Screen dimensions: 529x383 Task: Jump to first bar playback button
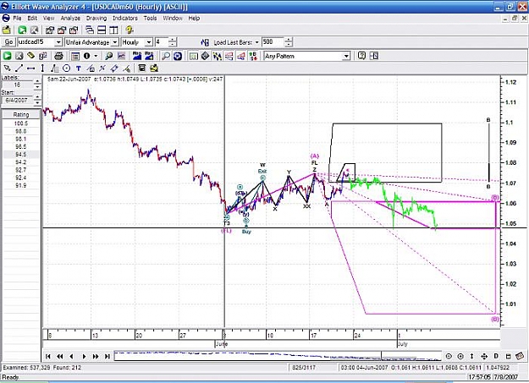click(48, 356)
